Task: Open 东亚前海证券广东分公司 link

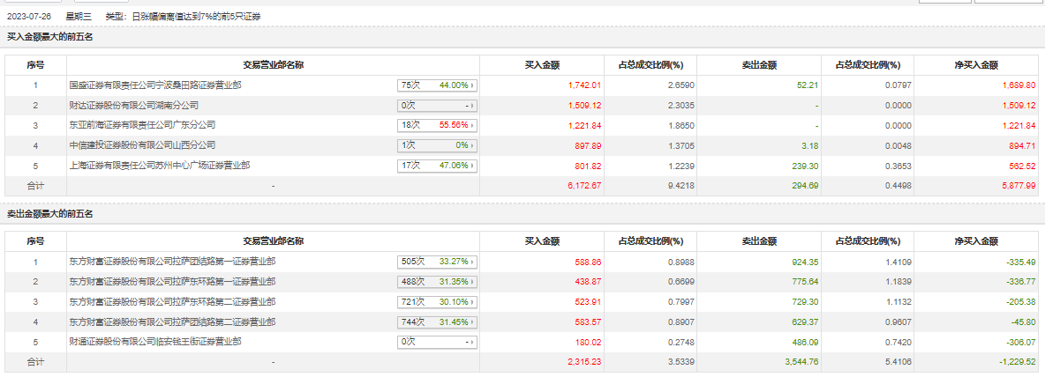Action: pos(142,125)
